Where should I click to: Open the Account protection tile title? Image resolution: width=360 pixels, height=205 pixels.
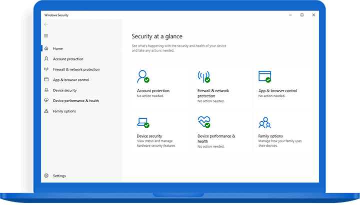click(x=153, y=91)
